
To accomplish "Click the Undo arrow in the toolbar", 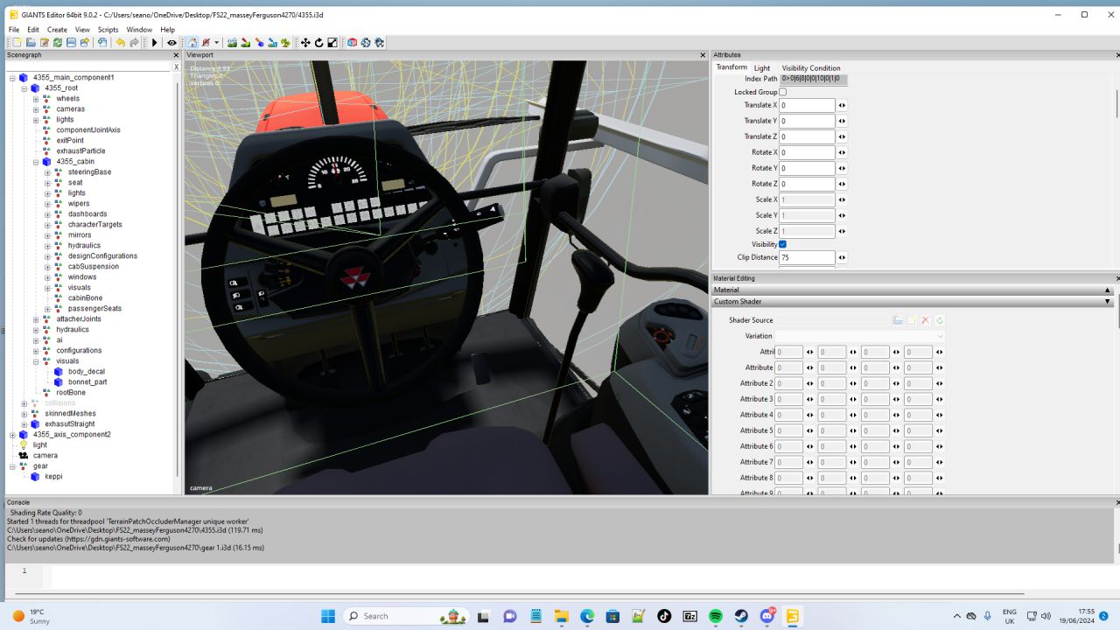I will pyautogui.click(x=121, y=43).
